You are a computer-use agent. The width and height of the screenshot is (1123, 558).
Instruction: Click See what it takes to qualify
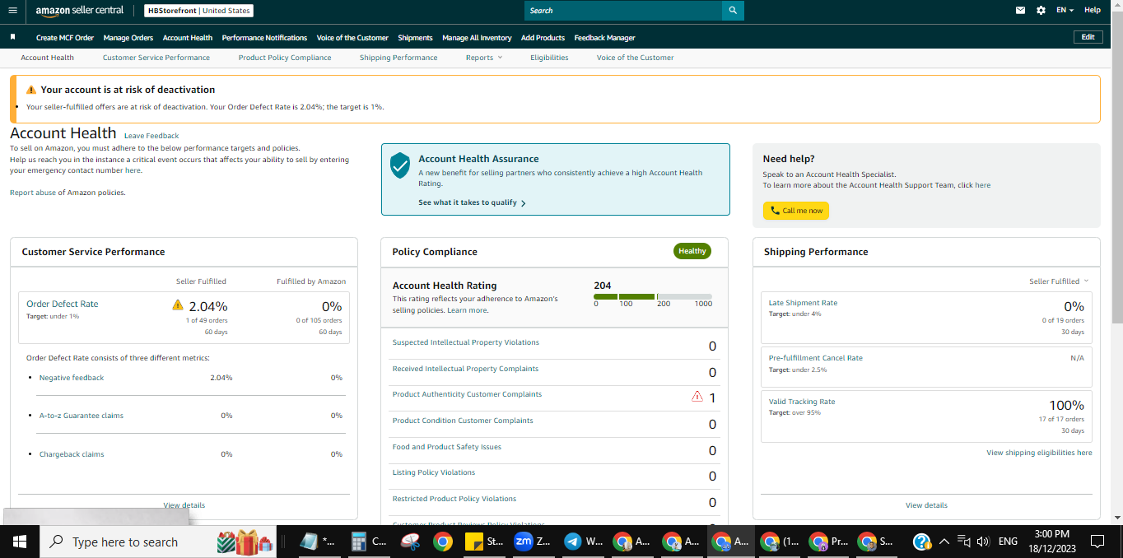472,202
